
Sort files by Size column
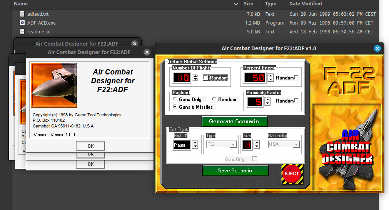point(248,4)
